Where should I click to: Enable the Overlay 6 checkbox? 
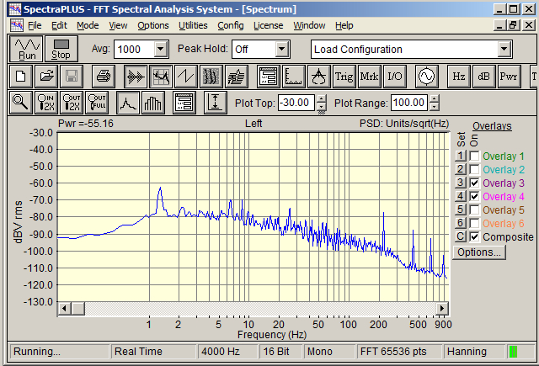pyautogui.click(x=474, y=224)
